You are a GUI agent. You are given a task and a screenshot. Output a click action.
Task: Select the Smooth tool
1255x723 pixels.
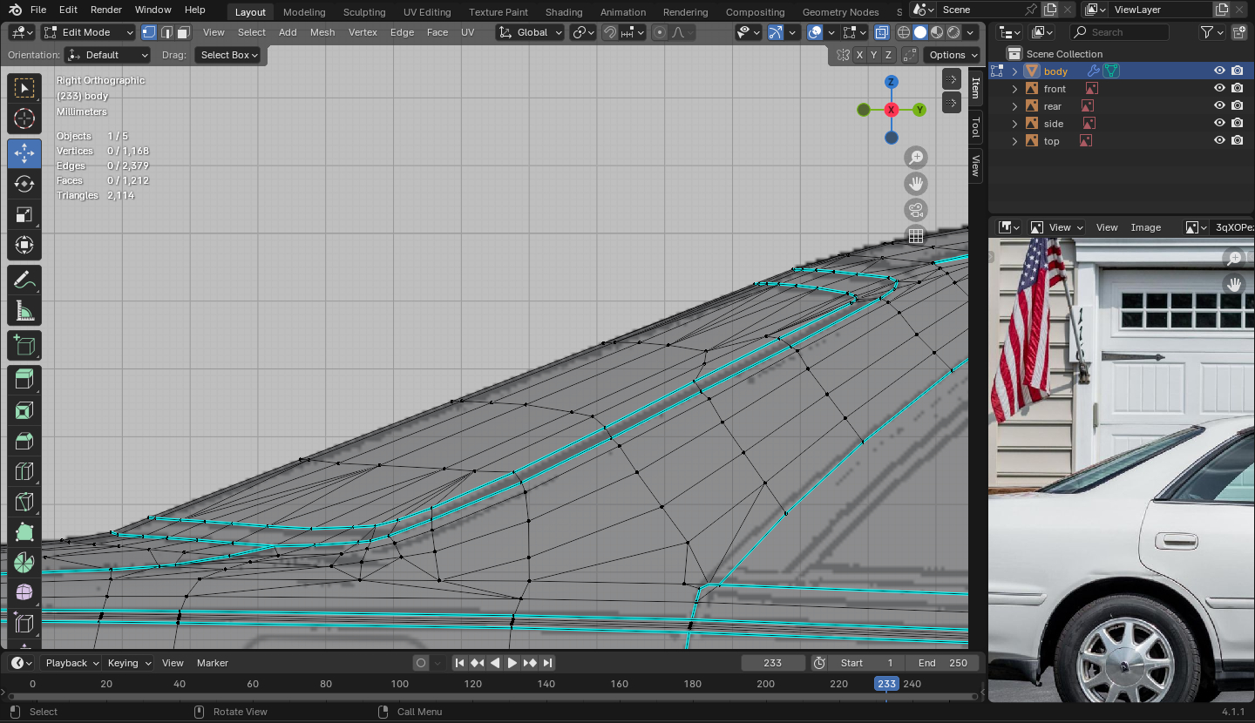[24, 593]
